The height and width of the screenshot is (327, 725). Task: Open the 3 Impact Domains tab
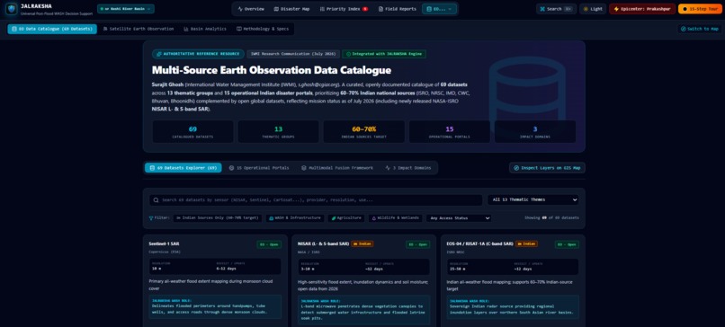[407, 168]
